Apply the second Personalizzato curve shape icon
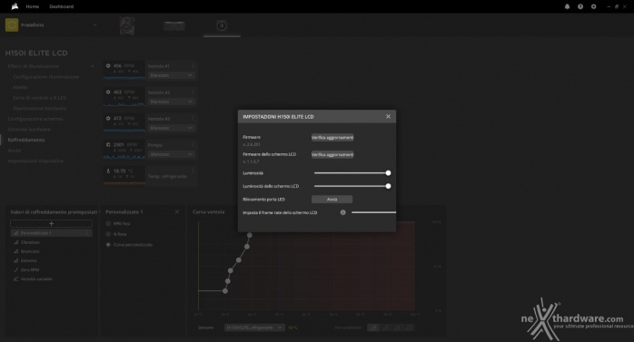Screen dimensions: 634x342 click(385, 327)
